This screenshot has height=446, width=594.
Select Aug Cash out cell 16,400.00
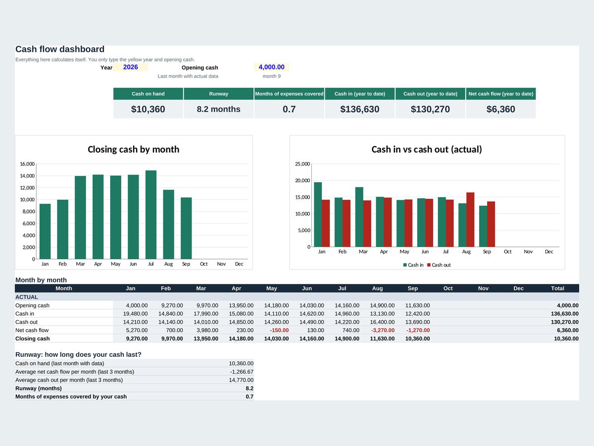pyautogui.click(x=377, y=322)
